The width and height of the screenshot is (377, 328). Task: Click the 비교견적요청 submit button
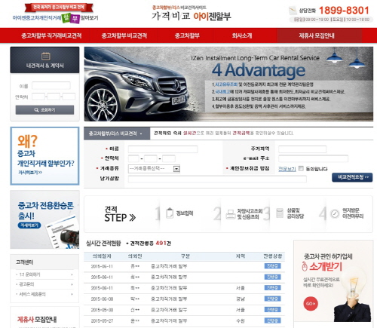(x=352, y=177)
